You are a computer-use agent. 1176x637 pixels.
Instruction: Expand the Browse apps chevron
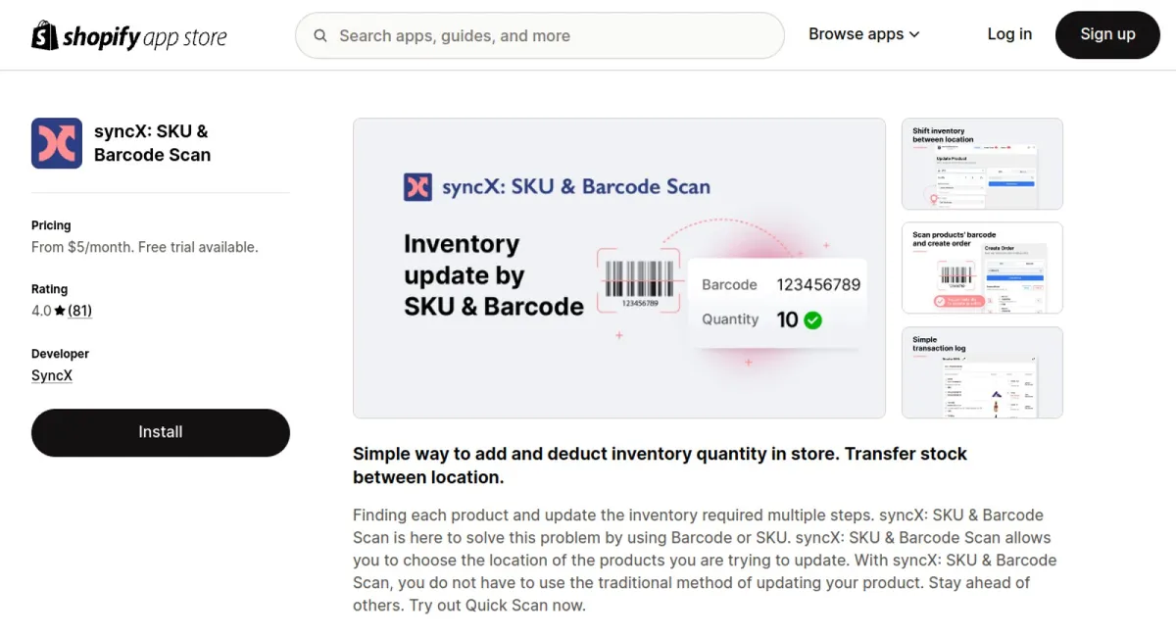[914, 34]
